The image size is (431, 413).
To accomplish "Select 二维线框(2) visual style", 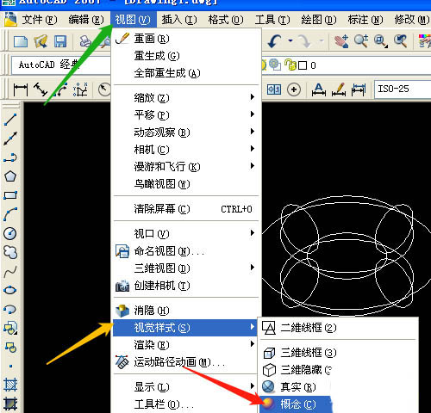I will click(338, 328).
